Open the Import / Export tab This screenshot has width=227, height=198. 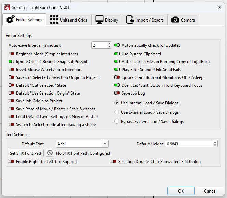click(145, 20)
